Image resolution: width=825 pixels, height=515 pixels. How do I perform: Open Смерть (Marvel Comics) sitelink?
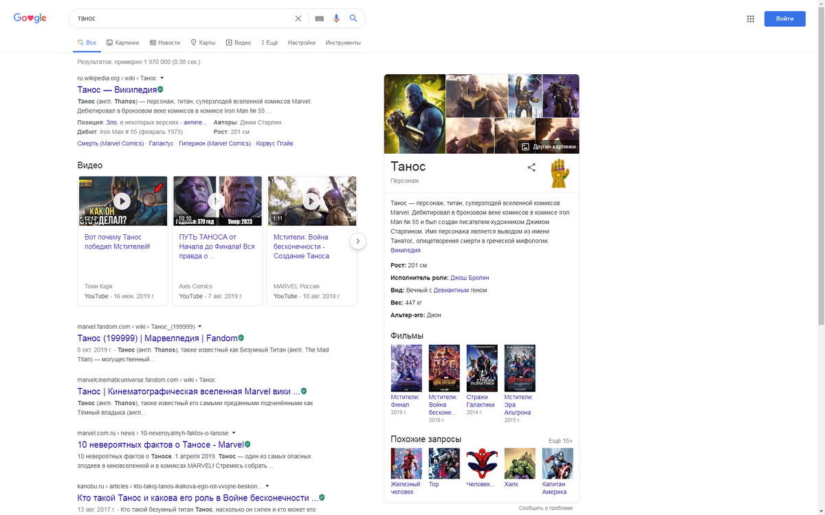[111, 144]
